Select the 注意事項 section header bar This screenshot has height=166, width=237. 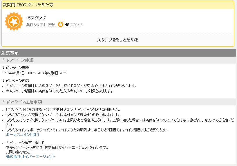(118, 53)
